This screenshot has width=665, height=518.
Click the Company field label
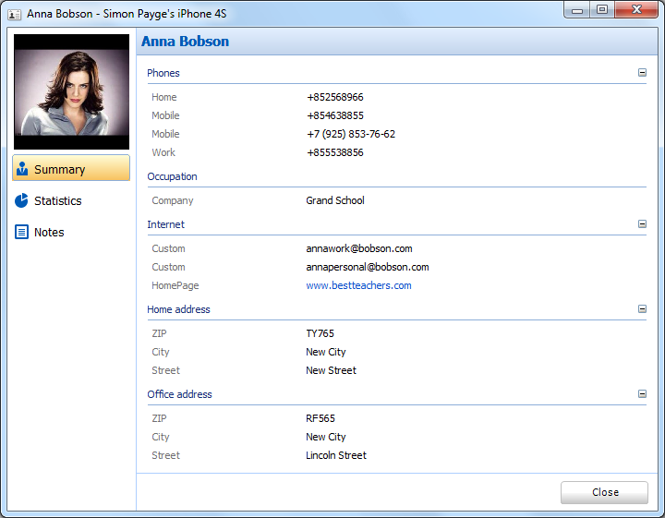point(173,200)
